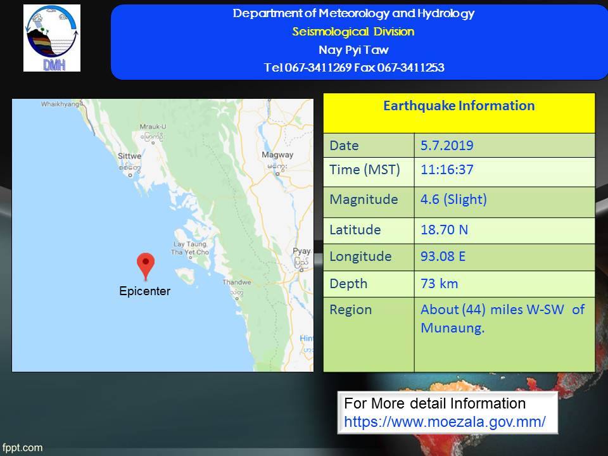Click the 'Latitude' label cell

(x=369, y=231)
